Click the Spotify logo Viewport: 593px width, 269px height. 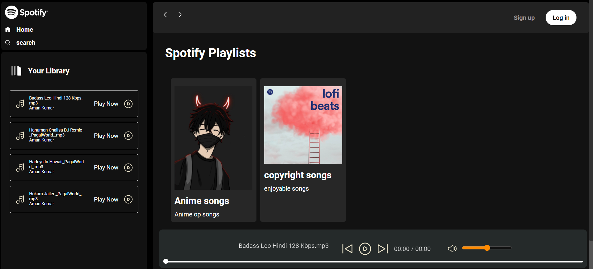tap(26, 12)
